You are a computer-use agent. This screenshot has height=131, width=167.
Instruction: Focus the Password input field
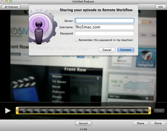(104, 33)
